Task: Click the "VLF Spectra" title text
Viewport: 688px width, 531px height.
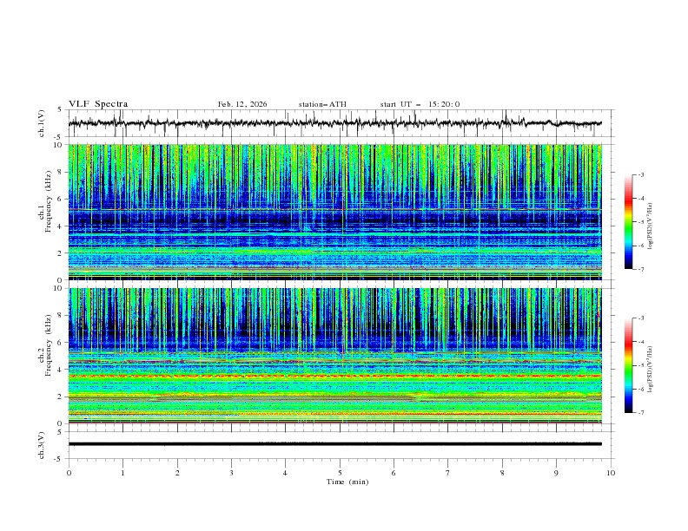Action: tap(98, 104)
